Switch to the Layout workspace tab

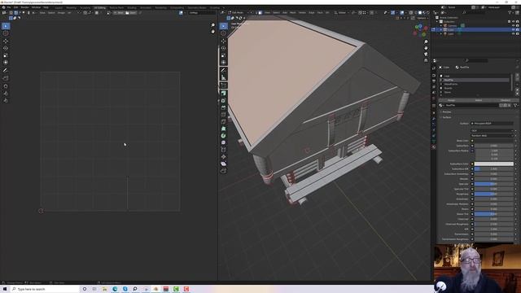(x=59, y=7)
